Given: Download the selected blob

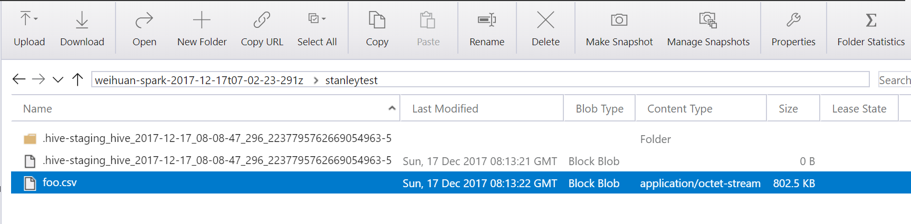Looking at the screenshot, I should 82,28.
